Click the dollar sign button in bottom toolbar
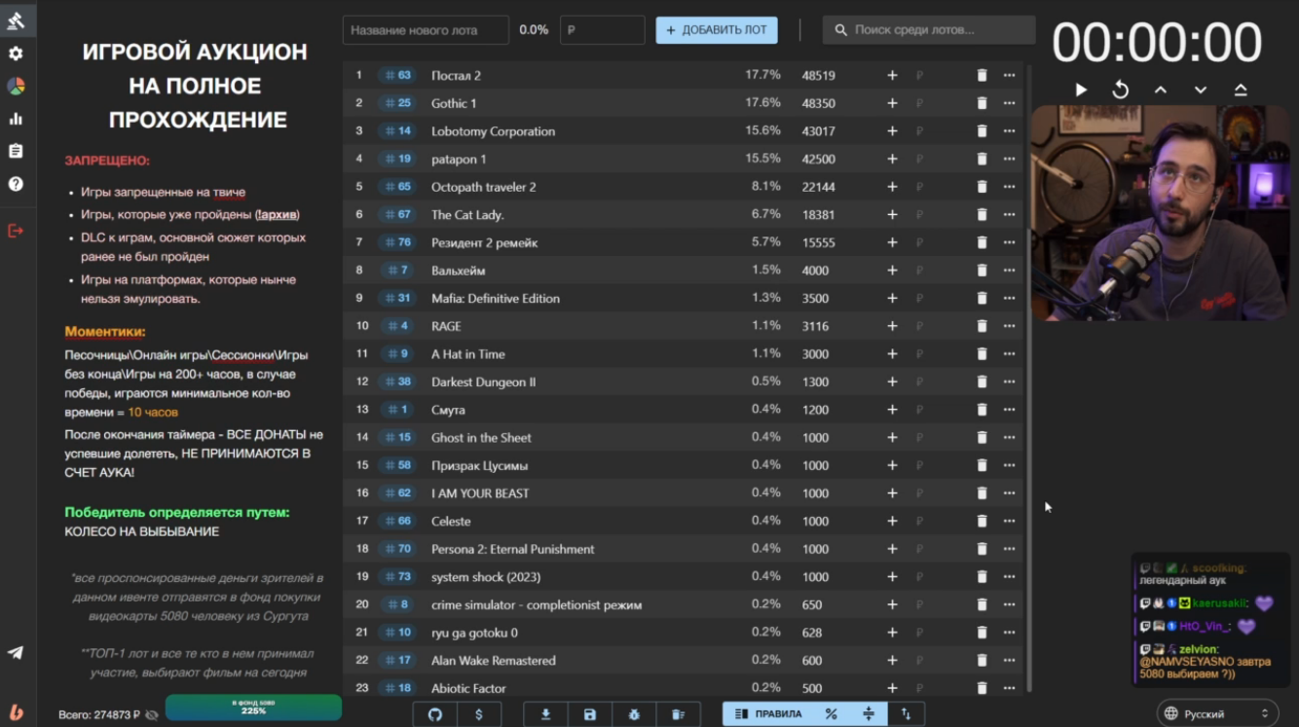This screenshot has height=727, width=1299. [x=478, y=714]
